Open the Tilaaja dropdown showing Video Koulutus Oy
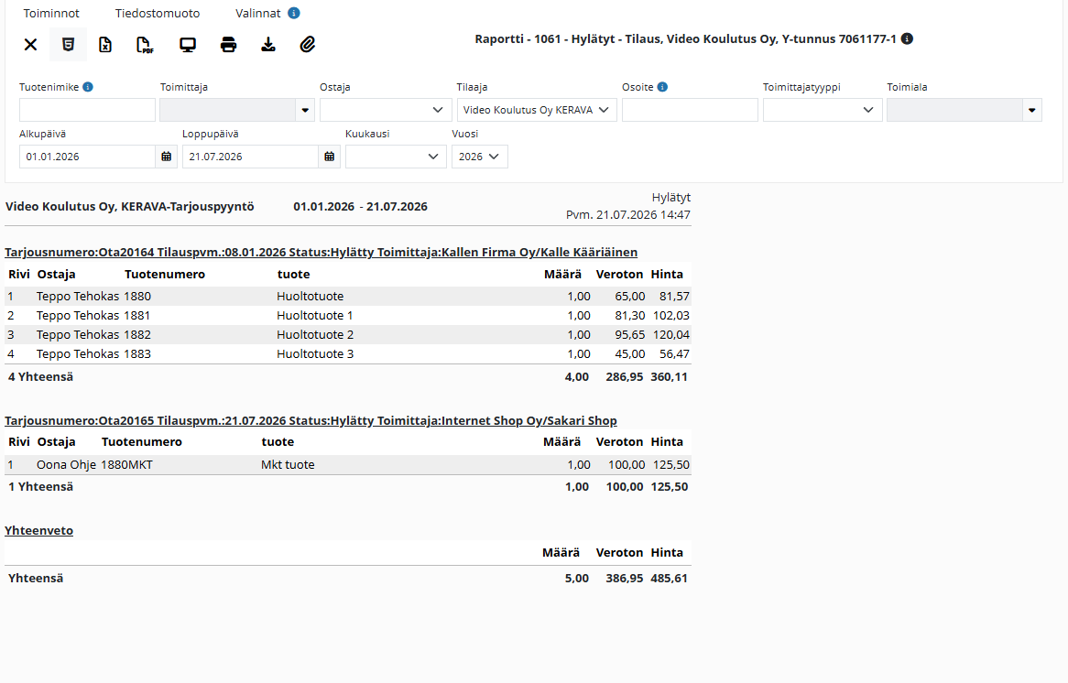This screenshot has width=1068, height=683. (x=537, y=110)
